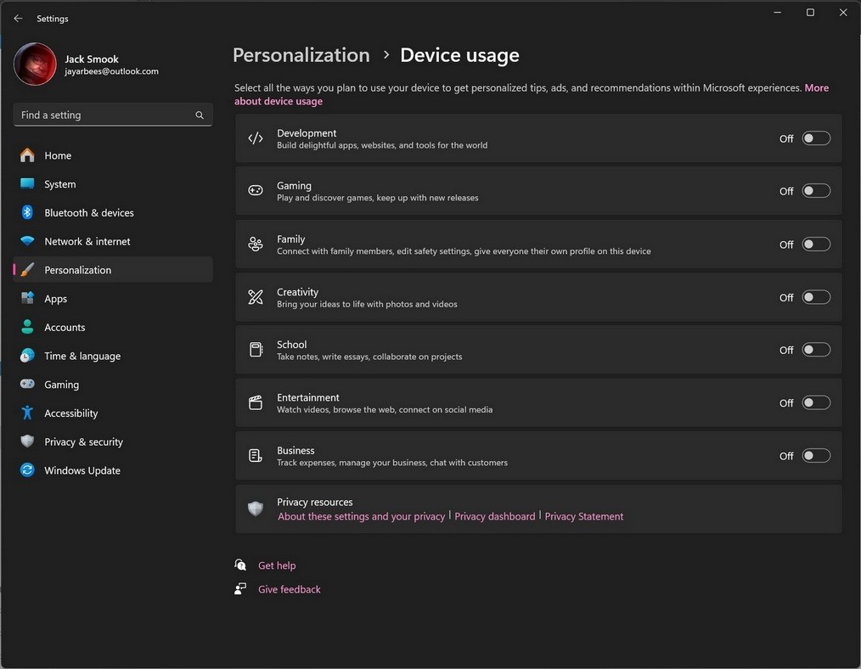Click the search magnifier icon
The height and width of the screenshot is (669, 861).
pyautogui.click(x=200, y=115)
